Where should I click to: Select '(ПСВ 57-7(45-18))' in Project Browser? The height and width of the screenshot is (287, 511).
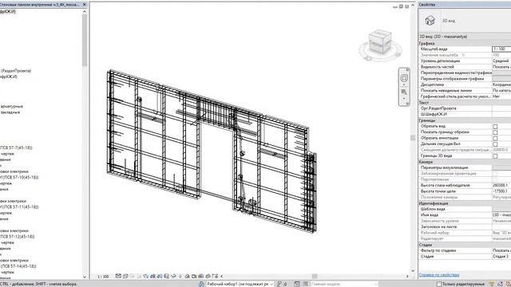[x=16, y=147]
